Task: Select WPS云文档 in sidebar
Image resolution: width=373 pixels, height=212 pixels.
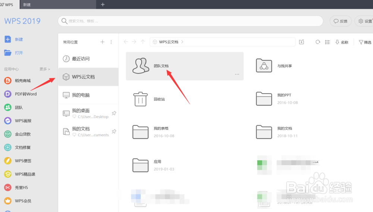Action: [x=88, y=77]
